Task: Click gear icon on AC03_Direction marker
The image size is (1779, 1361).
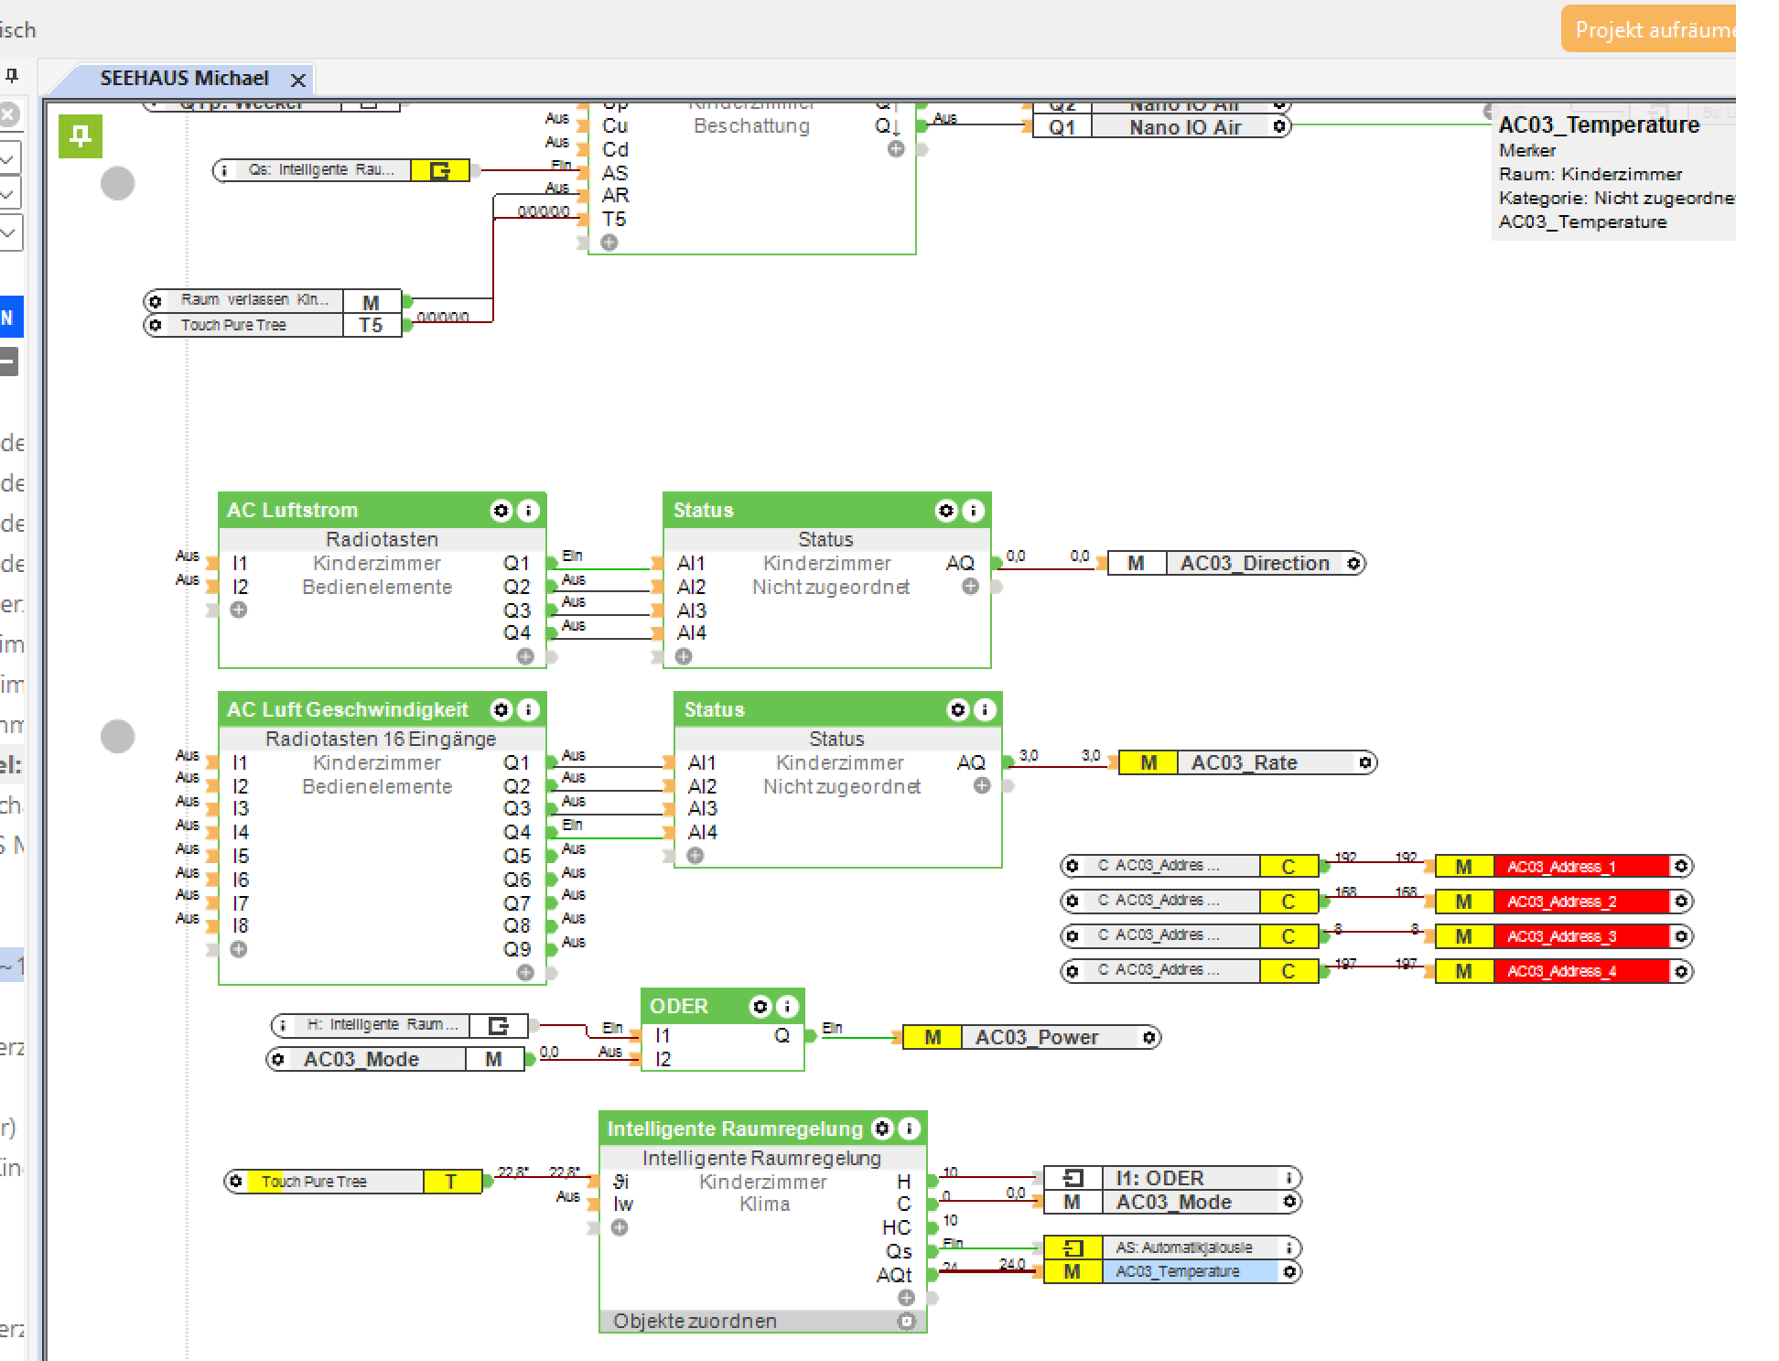Action: coord(1354,564)
